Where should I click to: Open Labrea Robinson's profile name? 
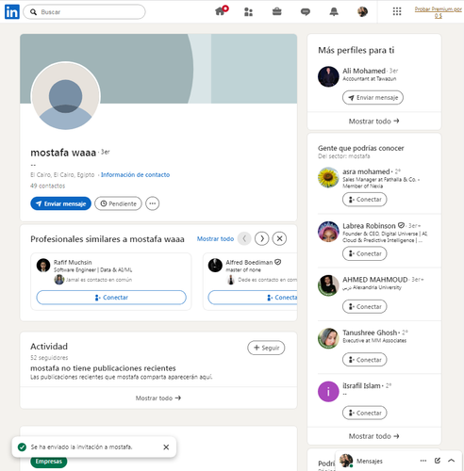pos(369,226)
